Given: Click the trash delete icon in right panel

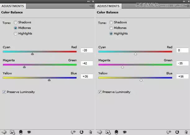Looking at the screenshot, I should point(186,132).
